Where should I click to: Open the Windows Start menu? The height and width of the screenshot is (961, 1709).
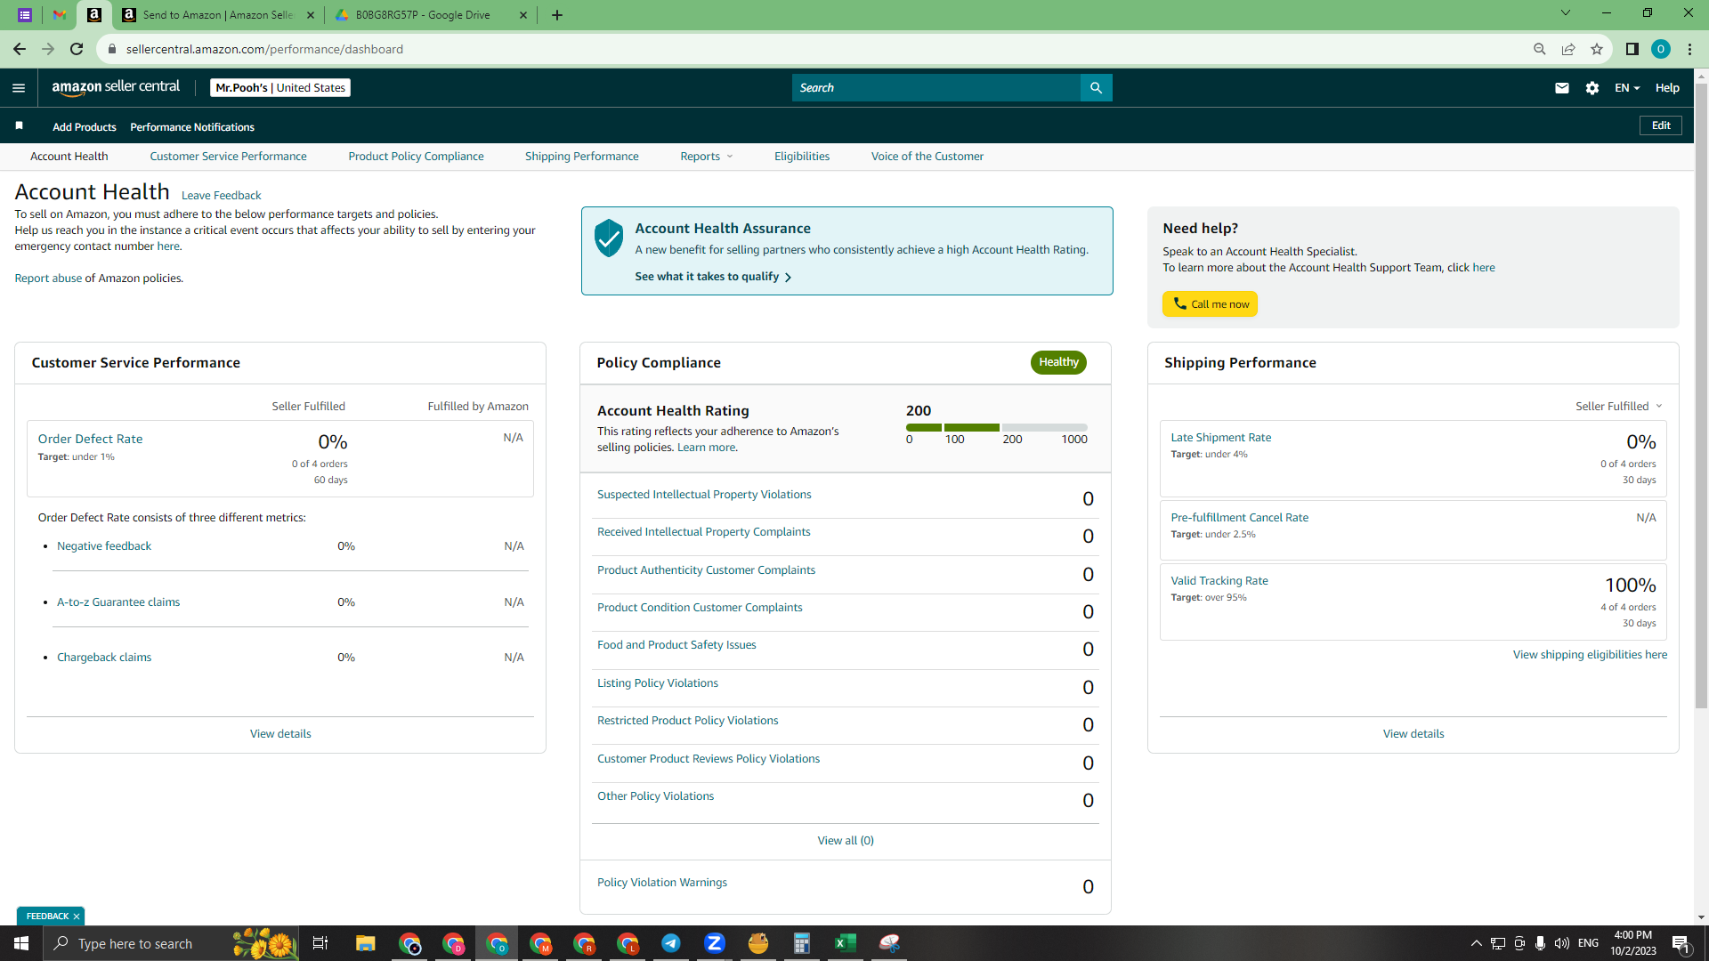(x=21, y=943)
